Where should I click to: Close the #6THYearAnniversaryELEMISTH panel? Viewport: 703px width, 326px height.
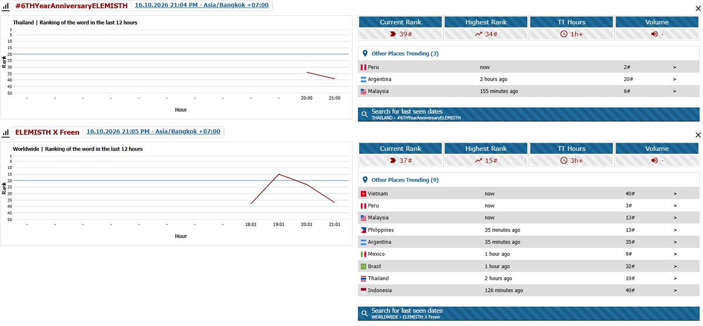pyautogui.click(x=697, y=9)
